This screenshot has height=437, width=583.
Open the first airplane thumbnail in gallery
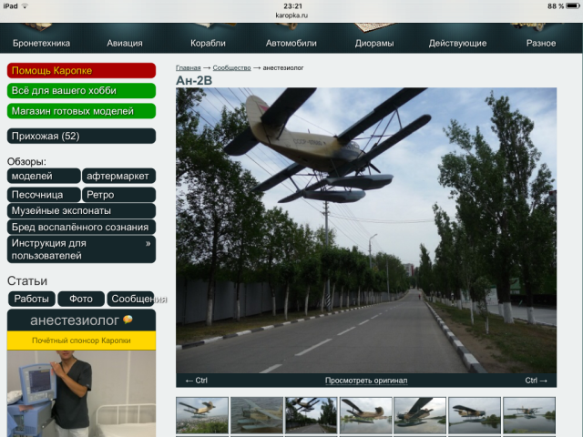(x=202, y=415)
